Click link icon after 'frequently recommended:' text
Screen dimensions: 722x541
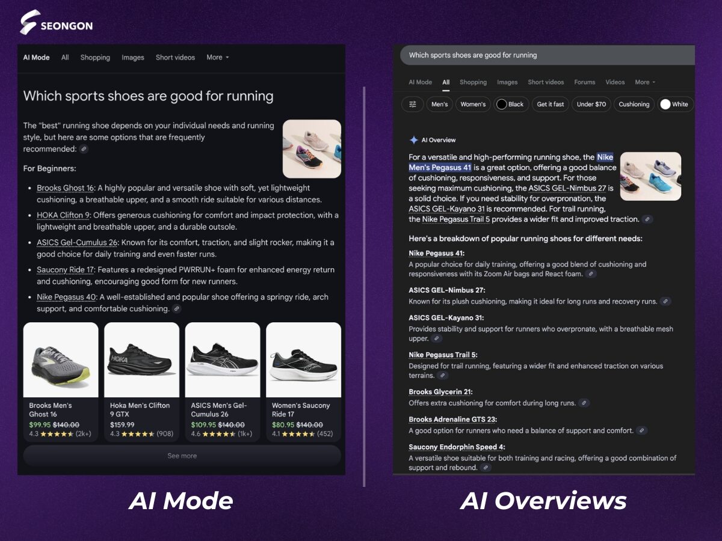point(84,148)
